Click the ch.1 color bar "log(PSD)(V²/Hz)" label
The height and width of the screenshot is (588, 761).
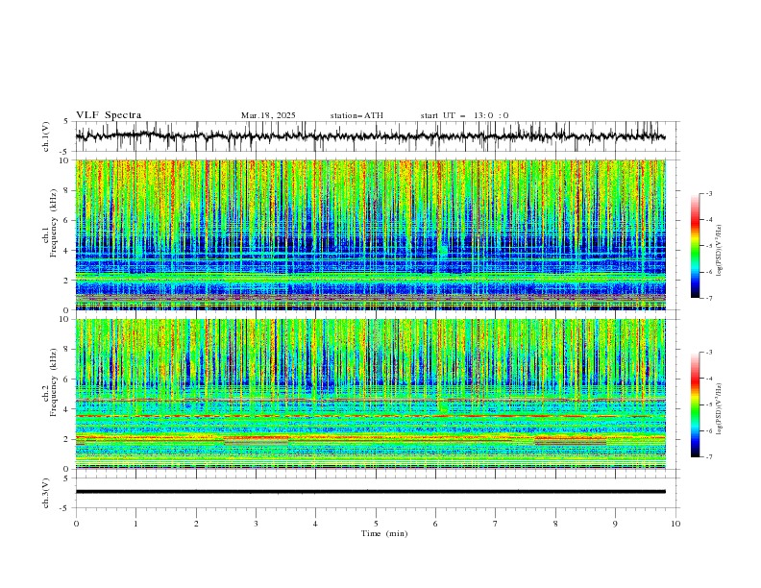click(720, 251)
